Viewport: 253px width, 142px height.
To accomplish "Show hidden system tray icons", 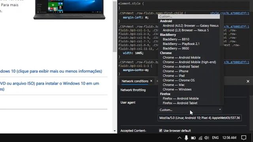I will pos(179,138).
